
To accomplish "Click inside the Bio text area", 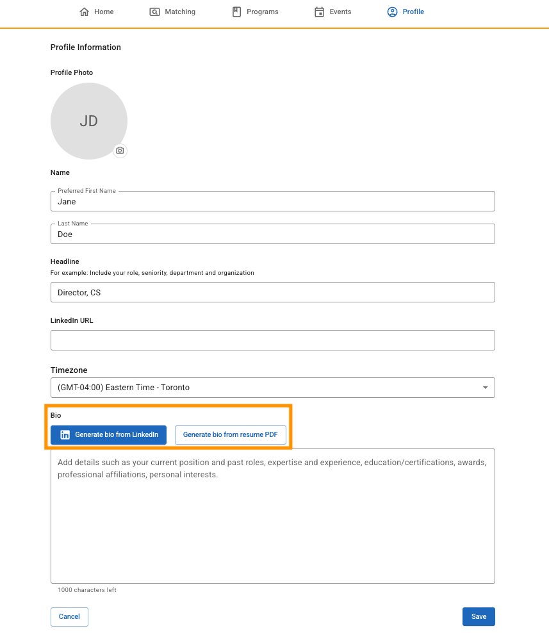I will point(272,525).
